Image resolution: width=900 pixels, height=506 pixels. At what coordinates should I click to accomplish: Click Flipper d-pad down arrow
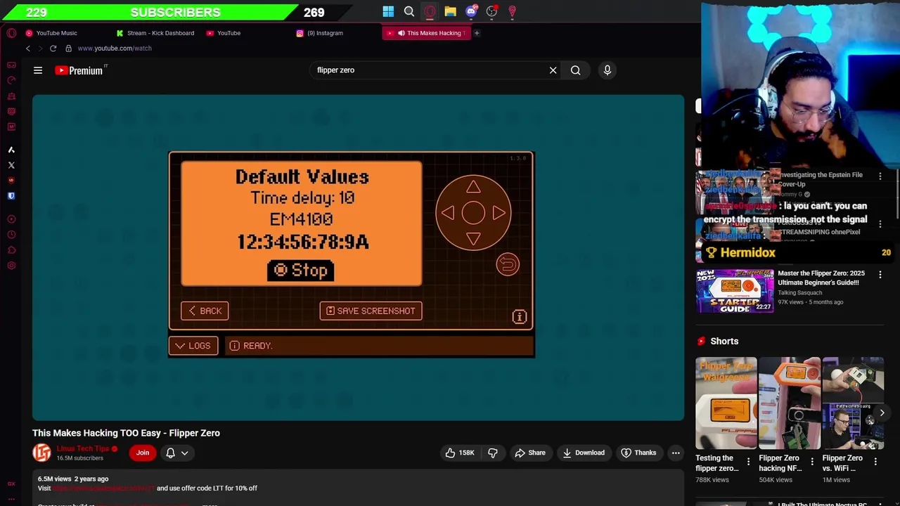click(473, 239)
